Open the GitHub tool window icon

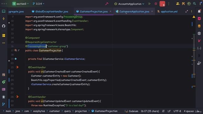[x=3, y=26]
